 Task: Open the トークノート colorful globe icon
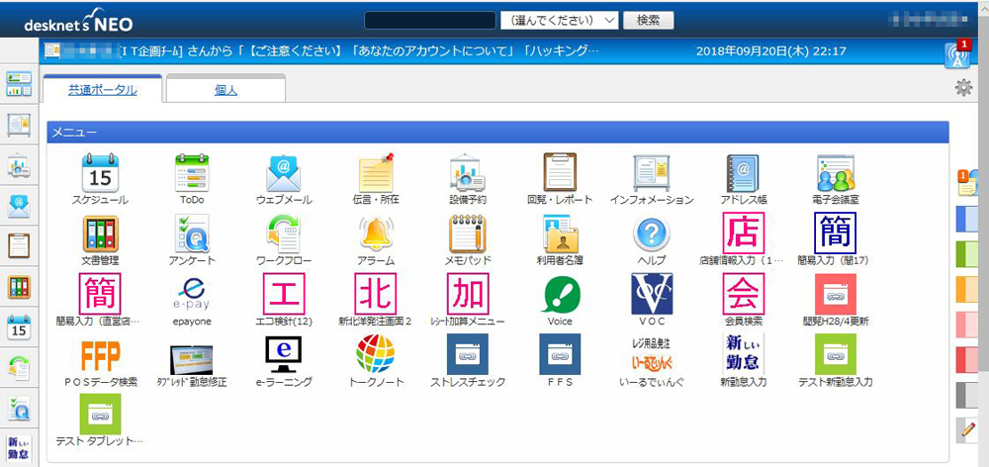(376, 354)
